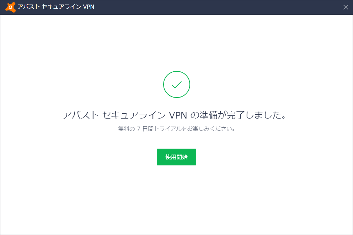Click the orange Avast logo icon
This screenshot has height=235, width=353.
11,7
